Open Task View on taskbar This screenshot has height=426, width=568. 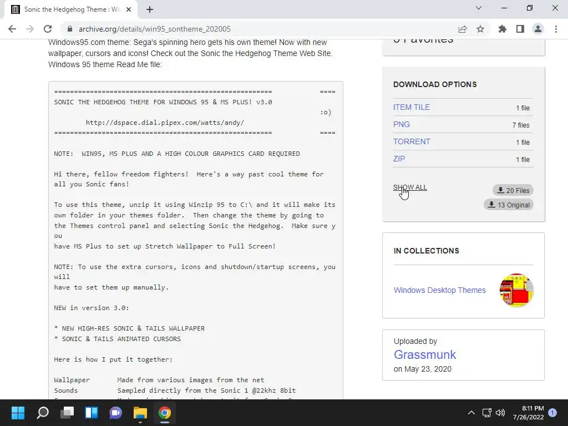click(x=67, y=413)
